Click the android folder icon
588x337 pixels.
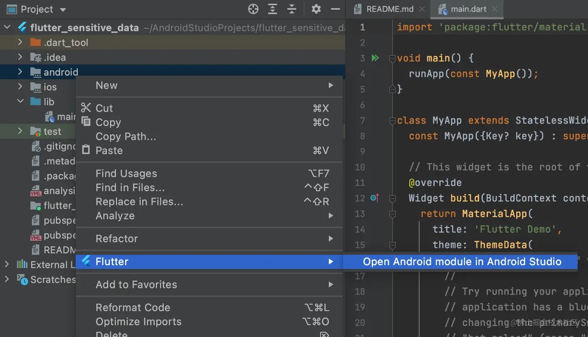tap(36, 72)
